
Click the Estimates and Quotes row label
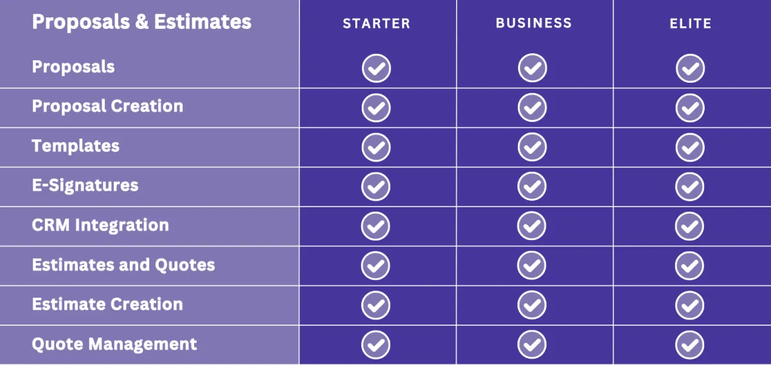123,265
